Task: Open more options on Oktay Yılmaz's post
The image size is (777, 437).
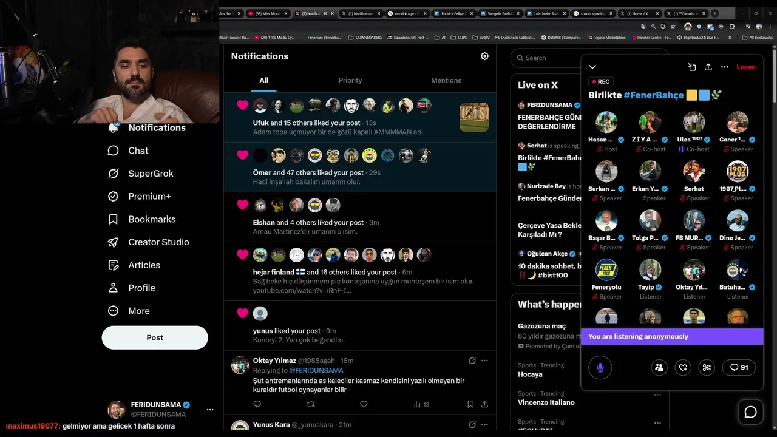Action: click(x=484, y=361)
